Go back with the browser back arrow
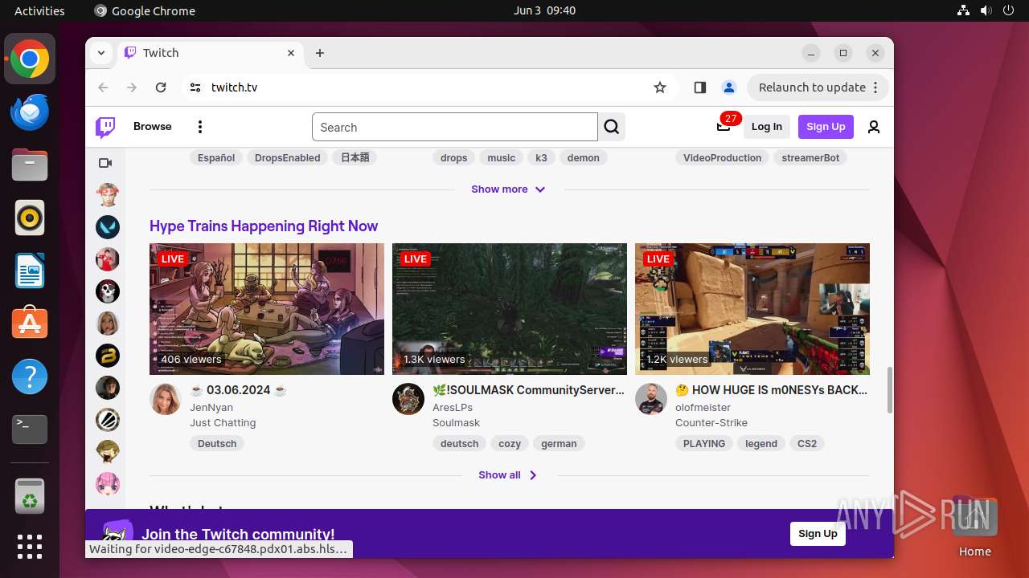 (x=103, y=88)
